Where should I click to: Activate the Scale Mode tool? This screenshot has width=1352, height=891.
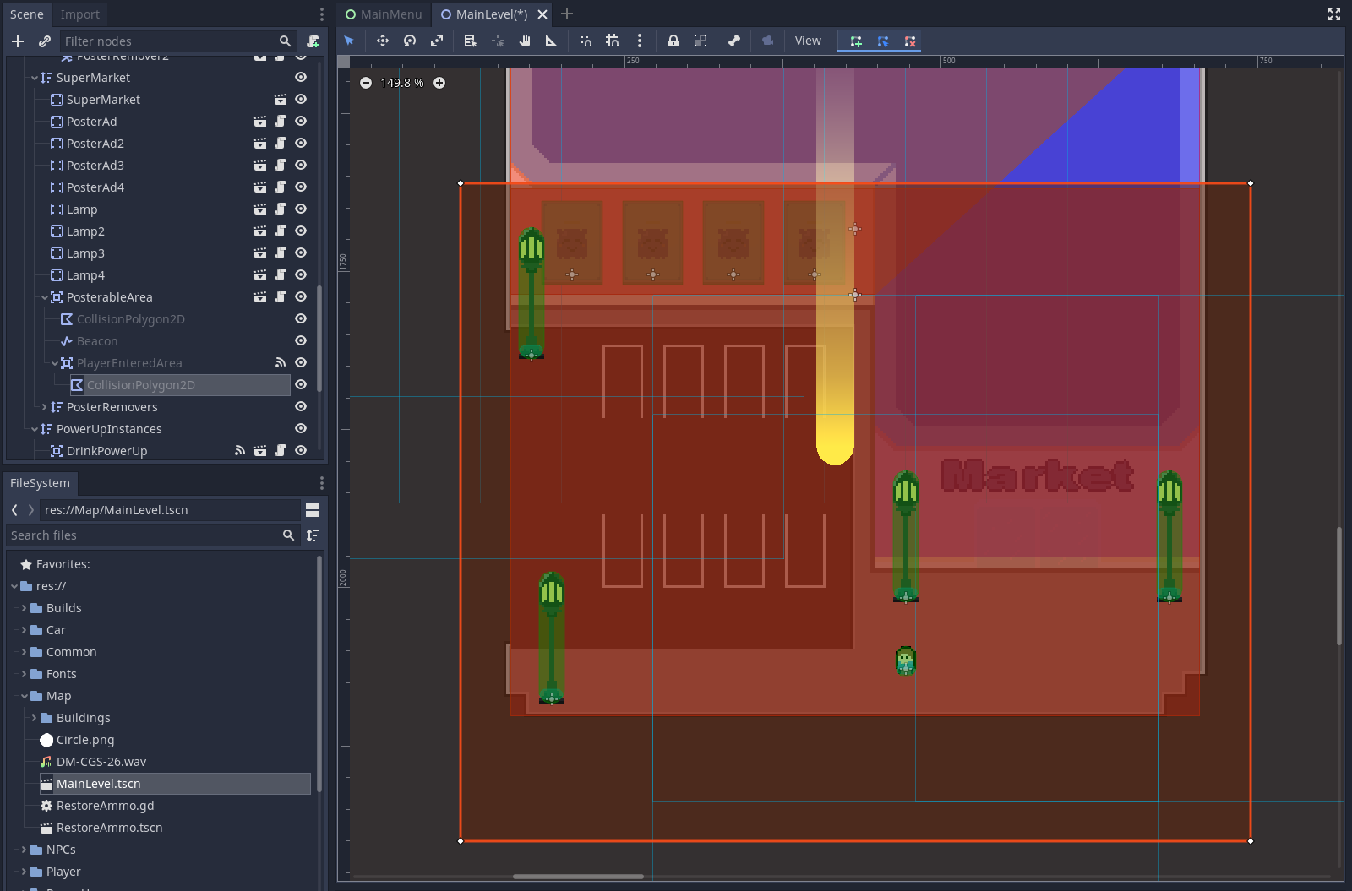[437, 41]
